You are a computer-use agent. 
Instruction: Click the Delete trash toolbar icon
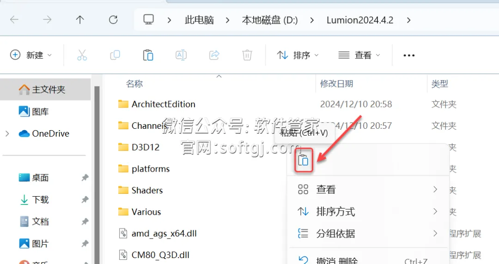click(247, 55)
